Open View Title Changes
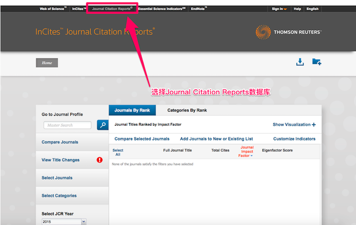Viewport: 356px width, 225px height. click(x=61, y=160)
